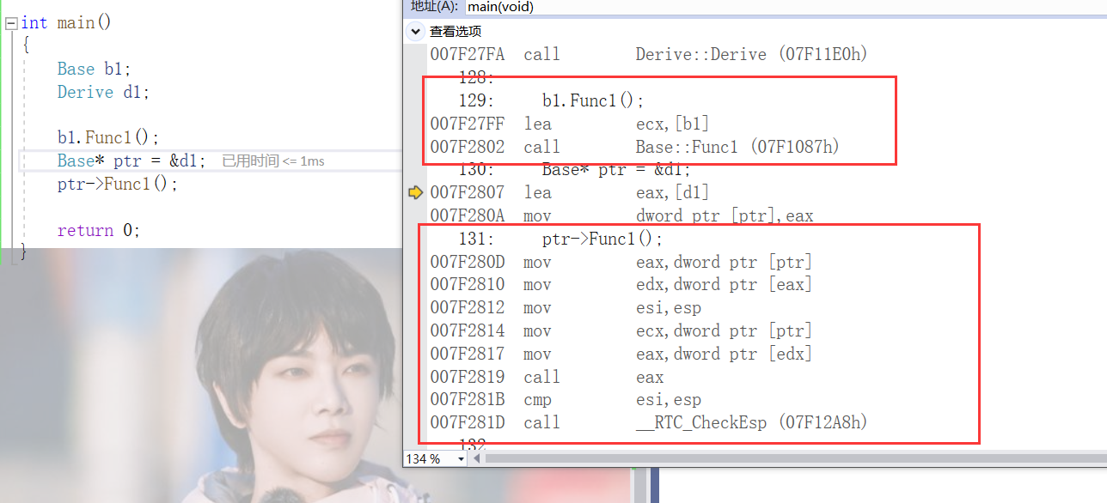Click disassembly line 007F281B cmp esi,esp

pos(566,399)
